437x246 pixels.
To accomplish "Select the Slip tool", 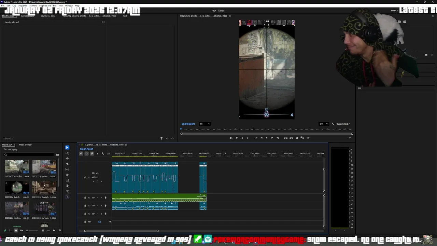I will click(67, 169).
